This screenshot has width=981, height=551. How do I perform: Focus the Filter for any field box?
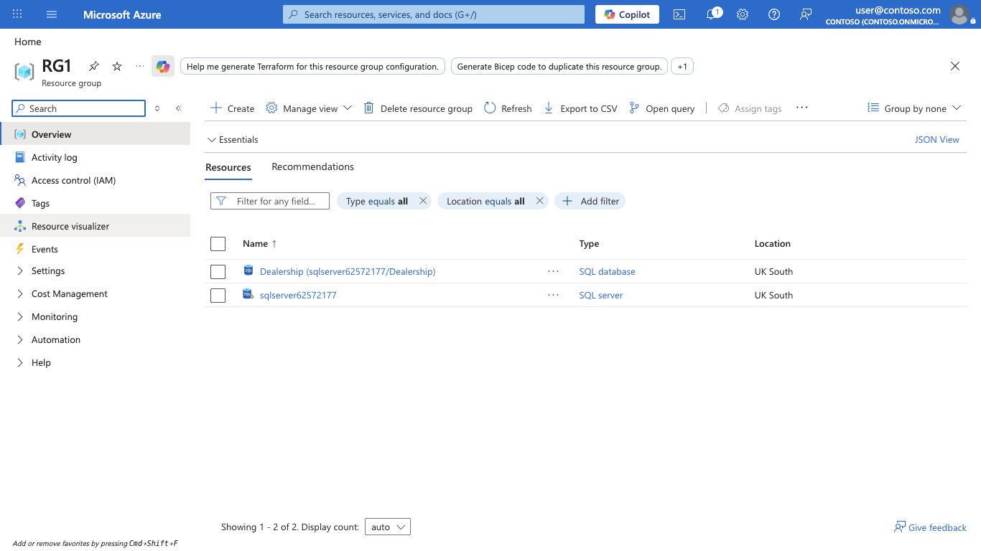coord(270,201)
